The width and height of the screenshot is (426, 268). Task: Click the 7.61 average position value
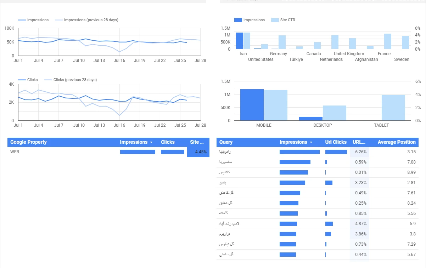(411, 193)
